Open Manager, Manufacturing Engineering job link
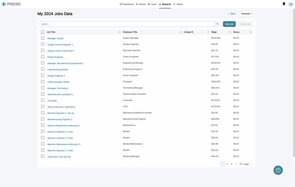Viewport: 295px width, 187px height. pos(65,63)
